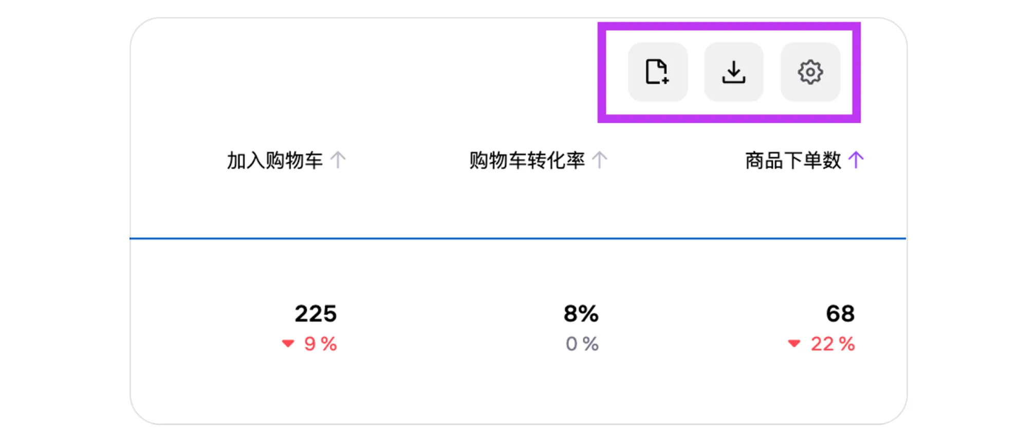Click the gray 0 % change figure
The image size is (1036, 439).
coord(582,344)
